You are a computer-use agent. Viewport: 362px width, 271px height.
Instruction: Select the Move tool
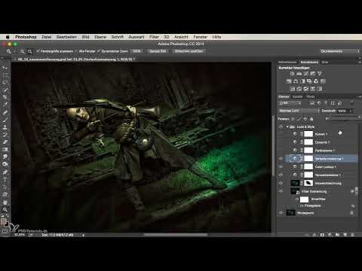5,68
